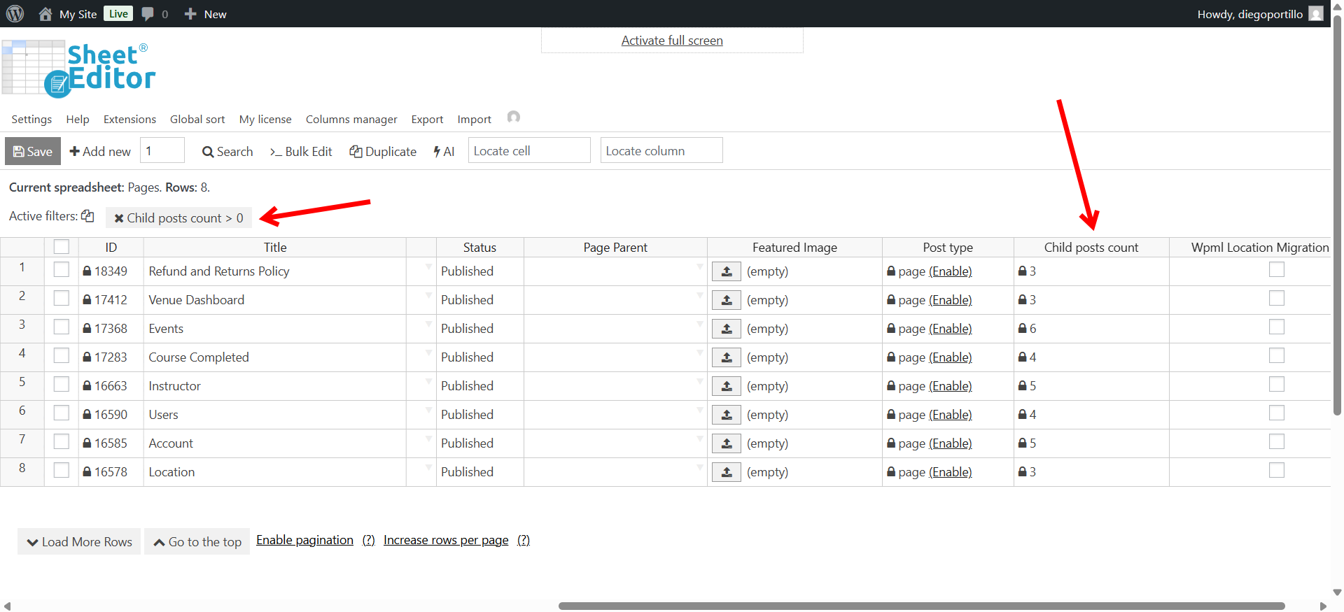Click the Activate full screen link

click(x=672, y=41)
